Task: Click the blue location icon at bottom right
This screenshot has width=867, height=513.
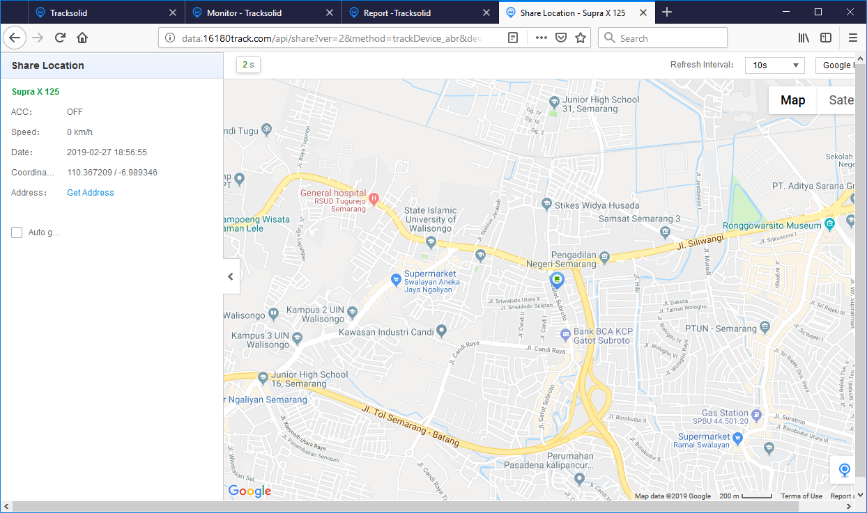Action: pos(843,470)
